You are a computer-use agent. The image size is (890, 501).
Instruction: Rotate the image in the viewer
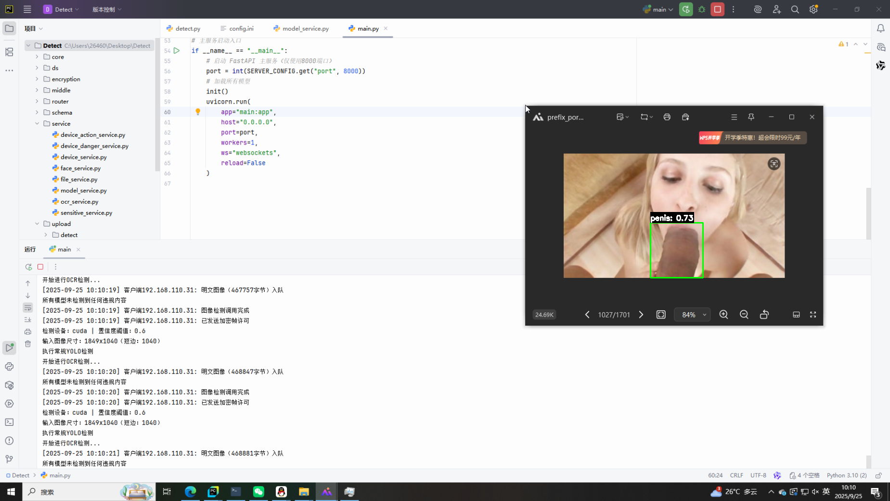click(764, 315)
